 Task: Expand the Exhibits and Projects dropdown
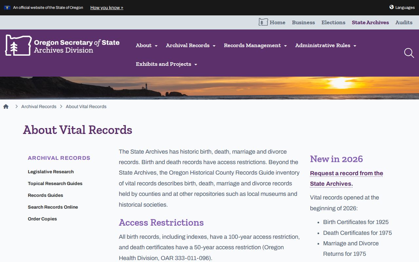pyautogui.click(x=167, y=64)
